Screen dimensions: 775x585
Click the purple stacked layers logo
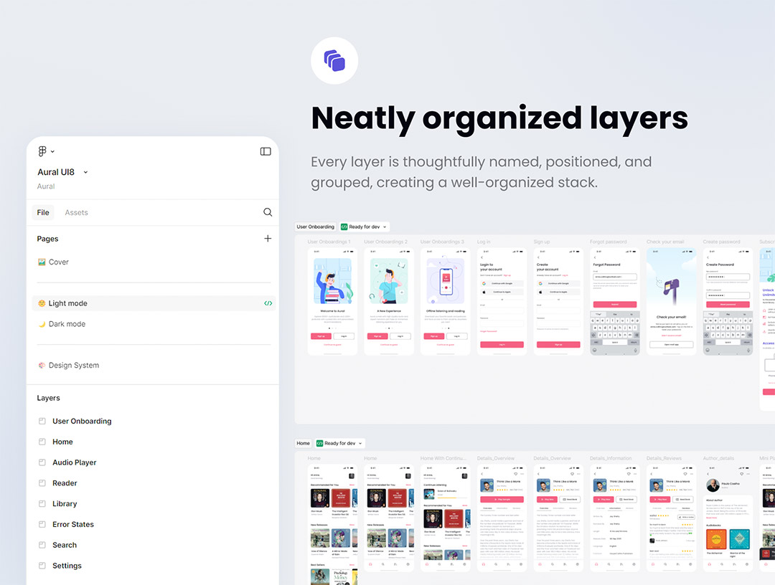(334, 61)
